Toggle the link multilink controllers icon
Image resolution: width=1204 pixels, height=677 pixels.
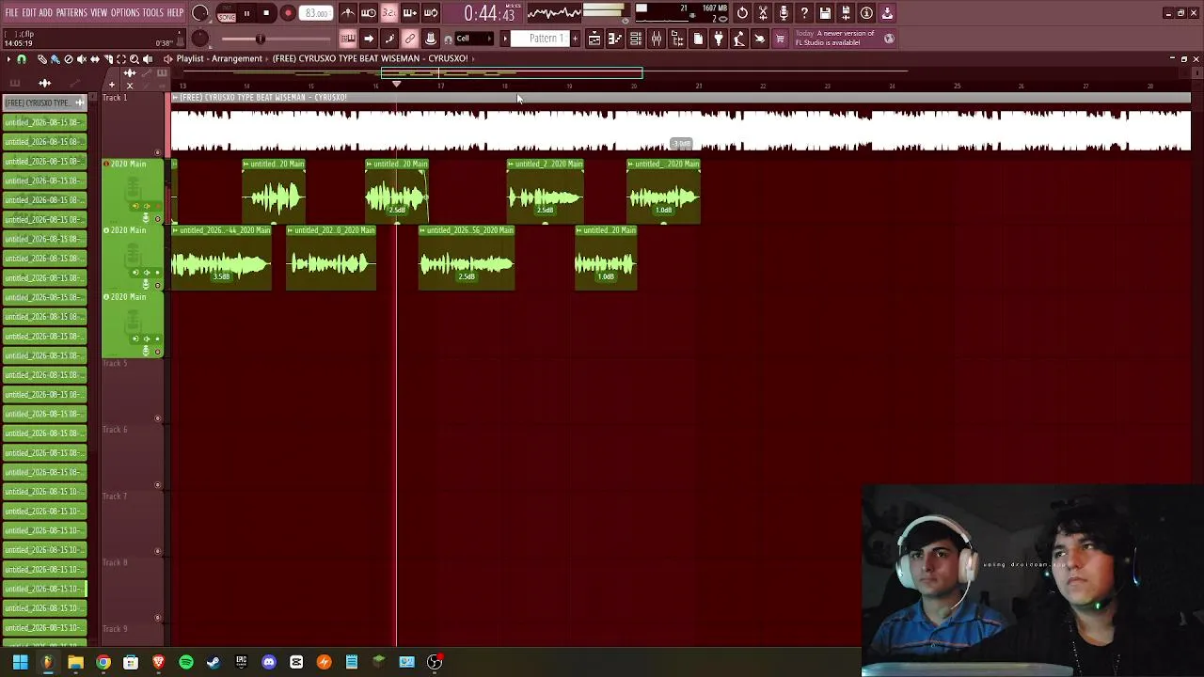pos(410,39)
